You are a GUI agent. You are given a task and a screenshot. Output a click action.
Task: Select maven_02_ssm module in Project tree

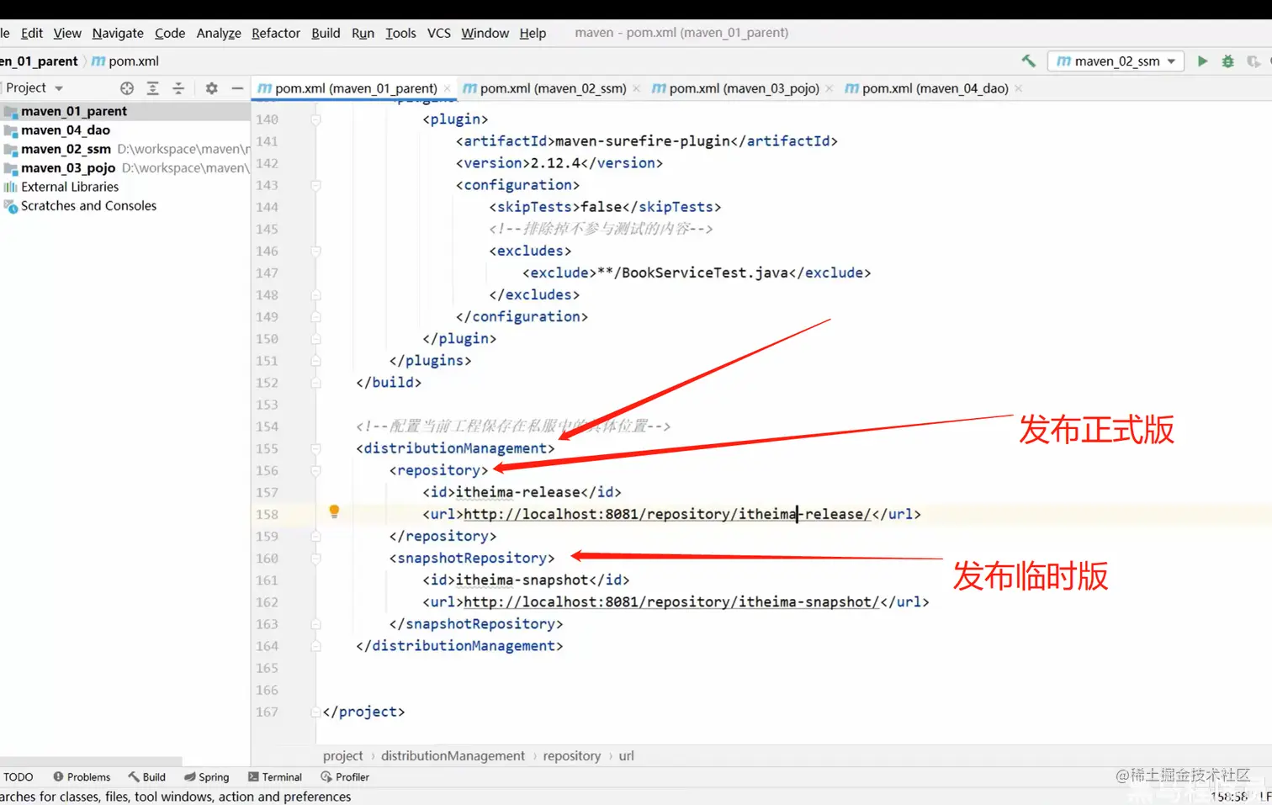[x=125, y=149]
